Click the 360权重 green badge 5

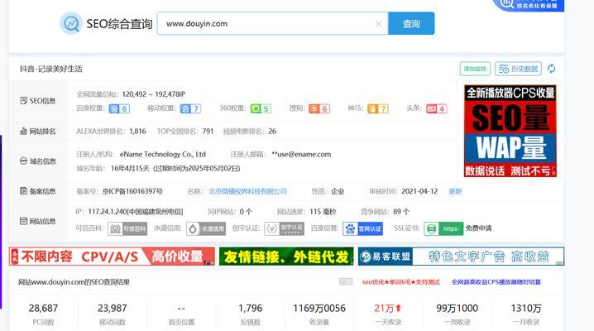tap(261, 108)
